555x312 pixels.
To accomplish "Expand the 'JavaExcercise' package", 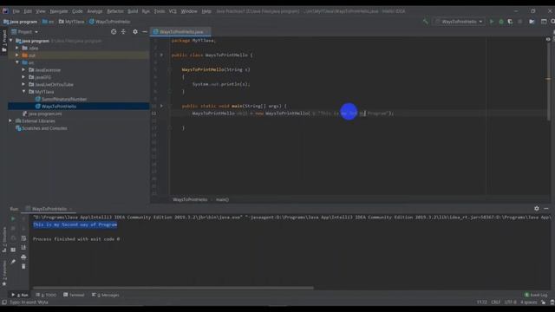I will (23, 69).
